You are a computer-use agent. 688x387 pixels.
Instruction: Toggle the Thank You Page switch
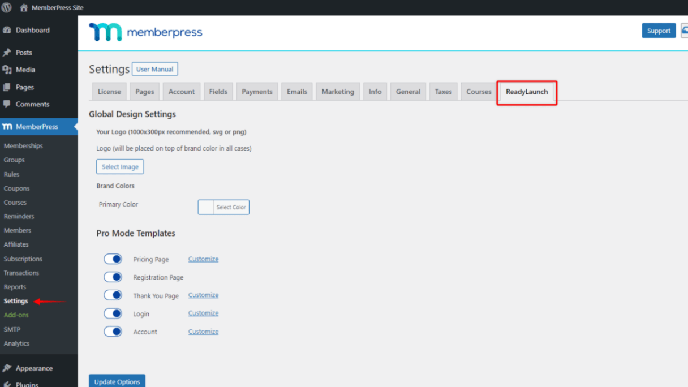click(113, 295)
